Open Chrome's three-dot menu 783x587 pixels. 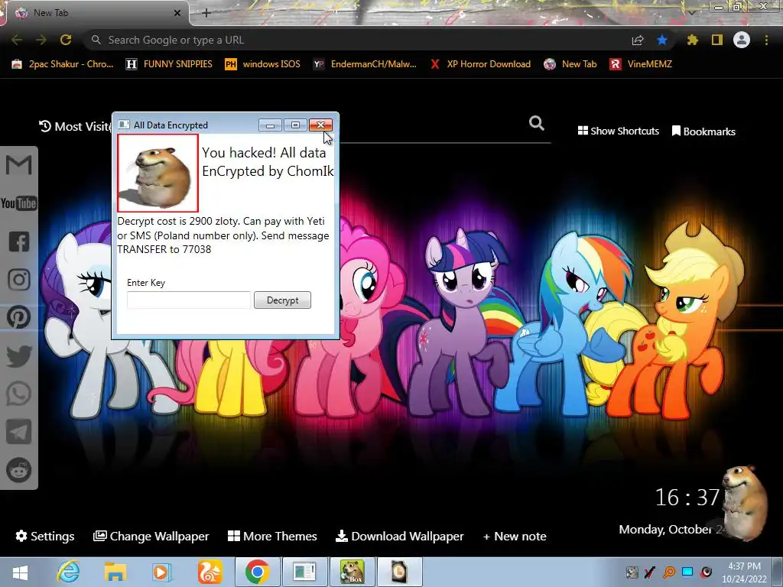click(x=766, y=40)
